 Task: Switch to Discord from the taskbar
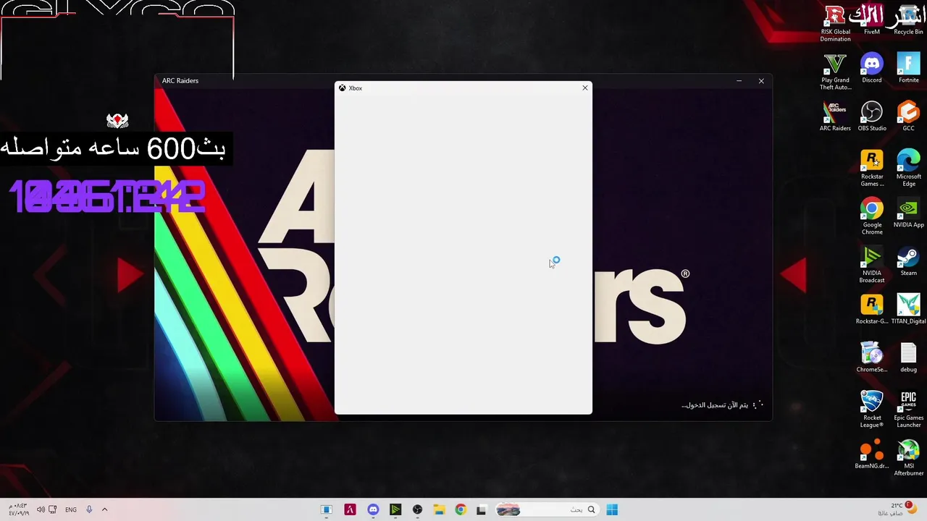tap(373, 509)
